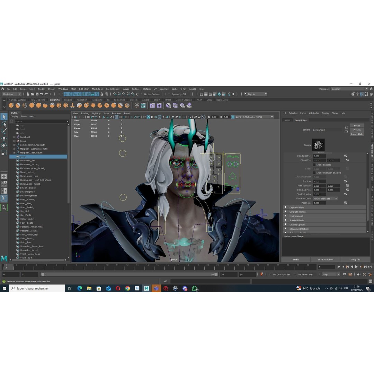Click the Open Scene folder icon
Screen dimensions: 374x374
coord(33,94)
